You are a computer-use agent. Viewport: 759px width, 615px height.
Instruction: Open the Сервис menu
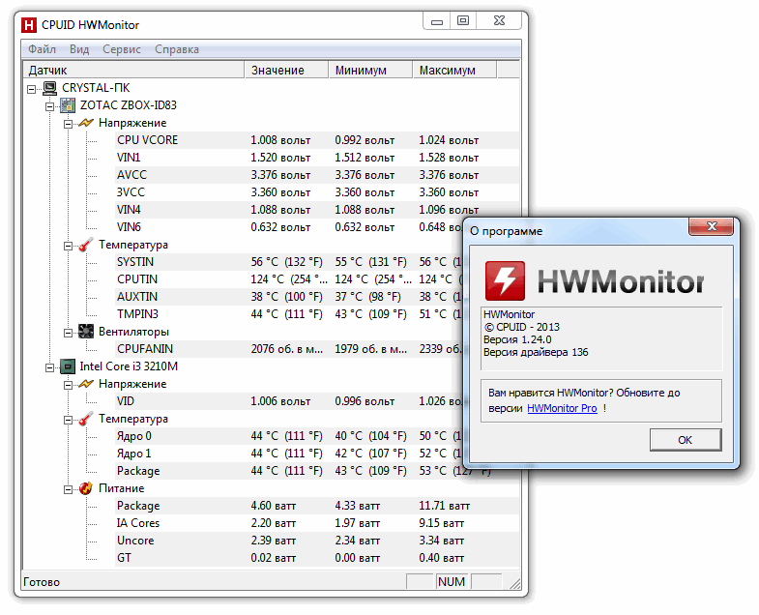click(122, 49)
